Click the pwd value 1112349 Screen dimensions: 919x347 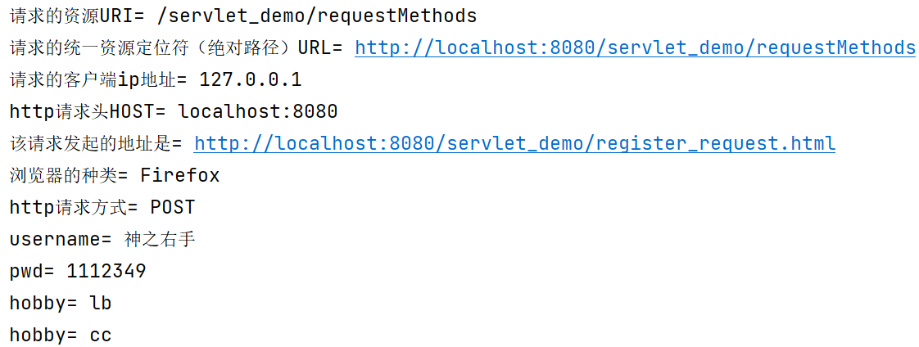click(106, 271)
